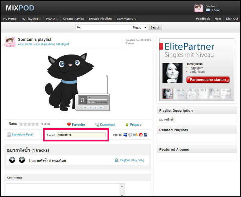Open Somtam's avatar in the header
Screen dimensions: 241x197
click(199, 8)
